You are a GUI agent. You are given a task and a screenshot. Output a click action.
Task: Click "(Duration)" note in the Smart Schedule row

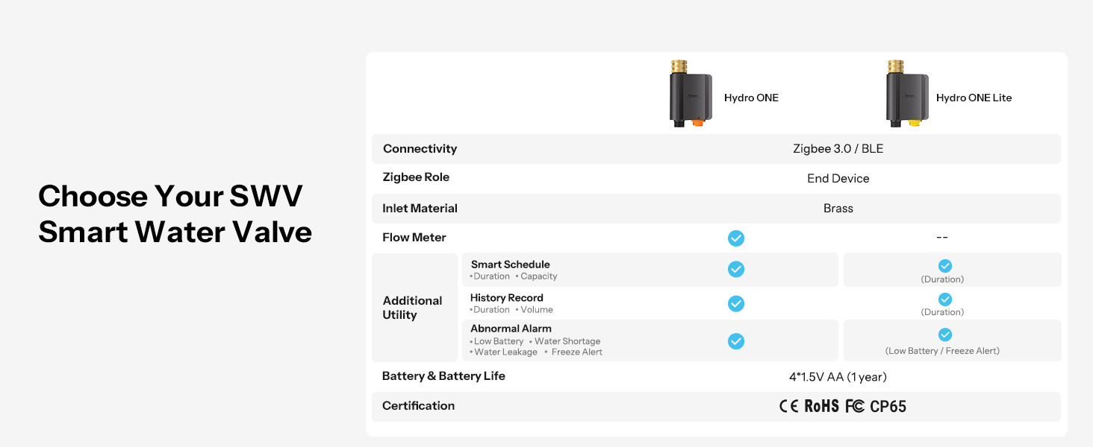pos(942,279)
